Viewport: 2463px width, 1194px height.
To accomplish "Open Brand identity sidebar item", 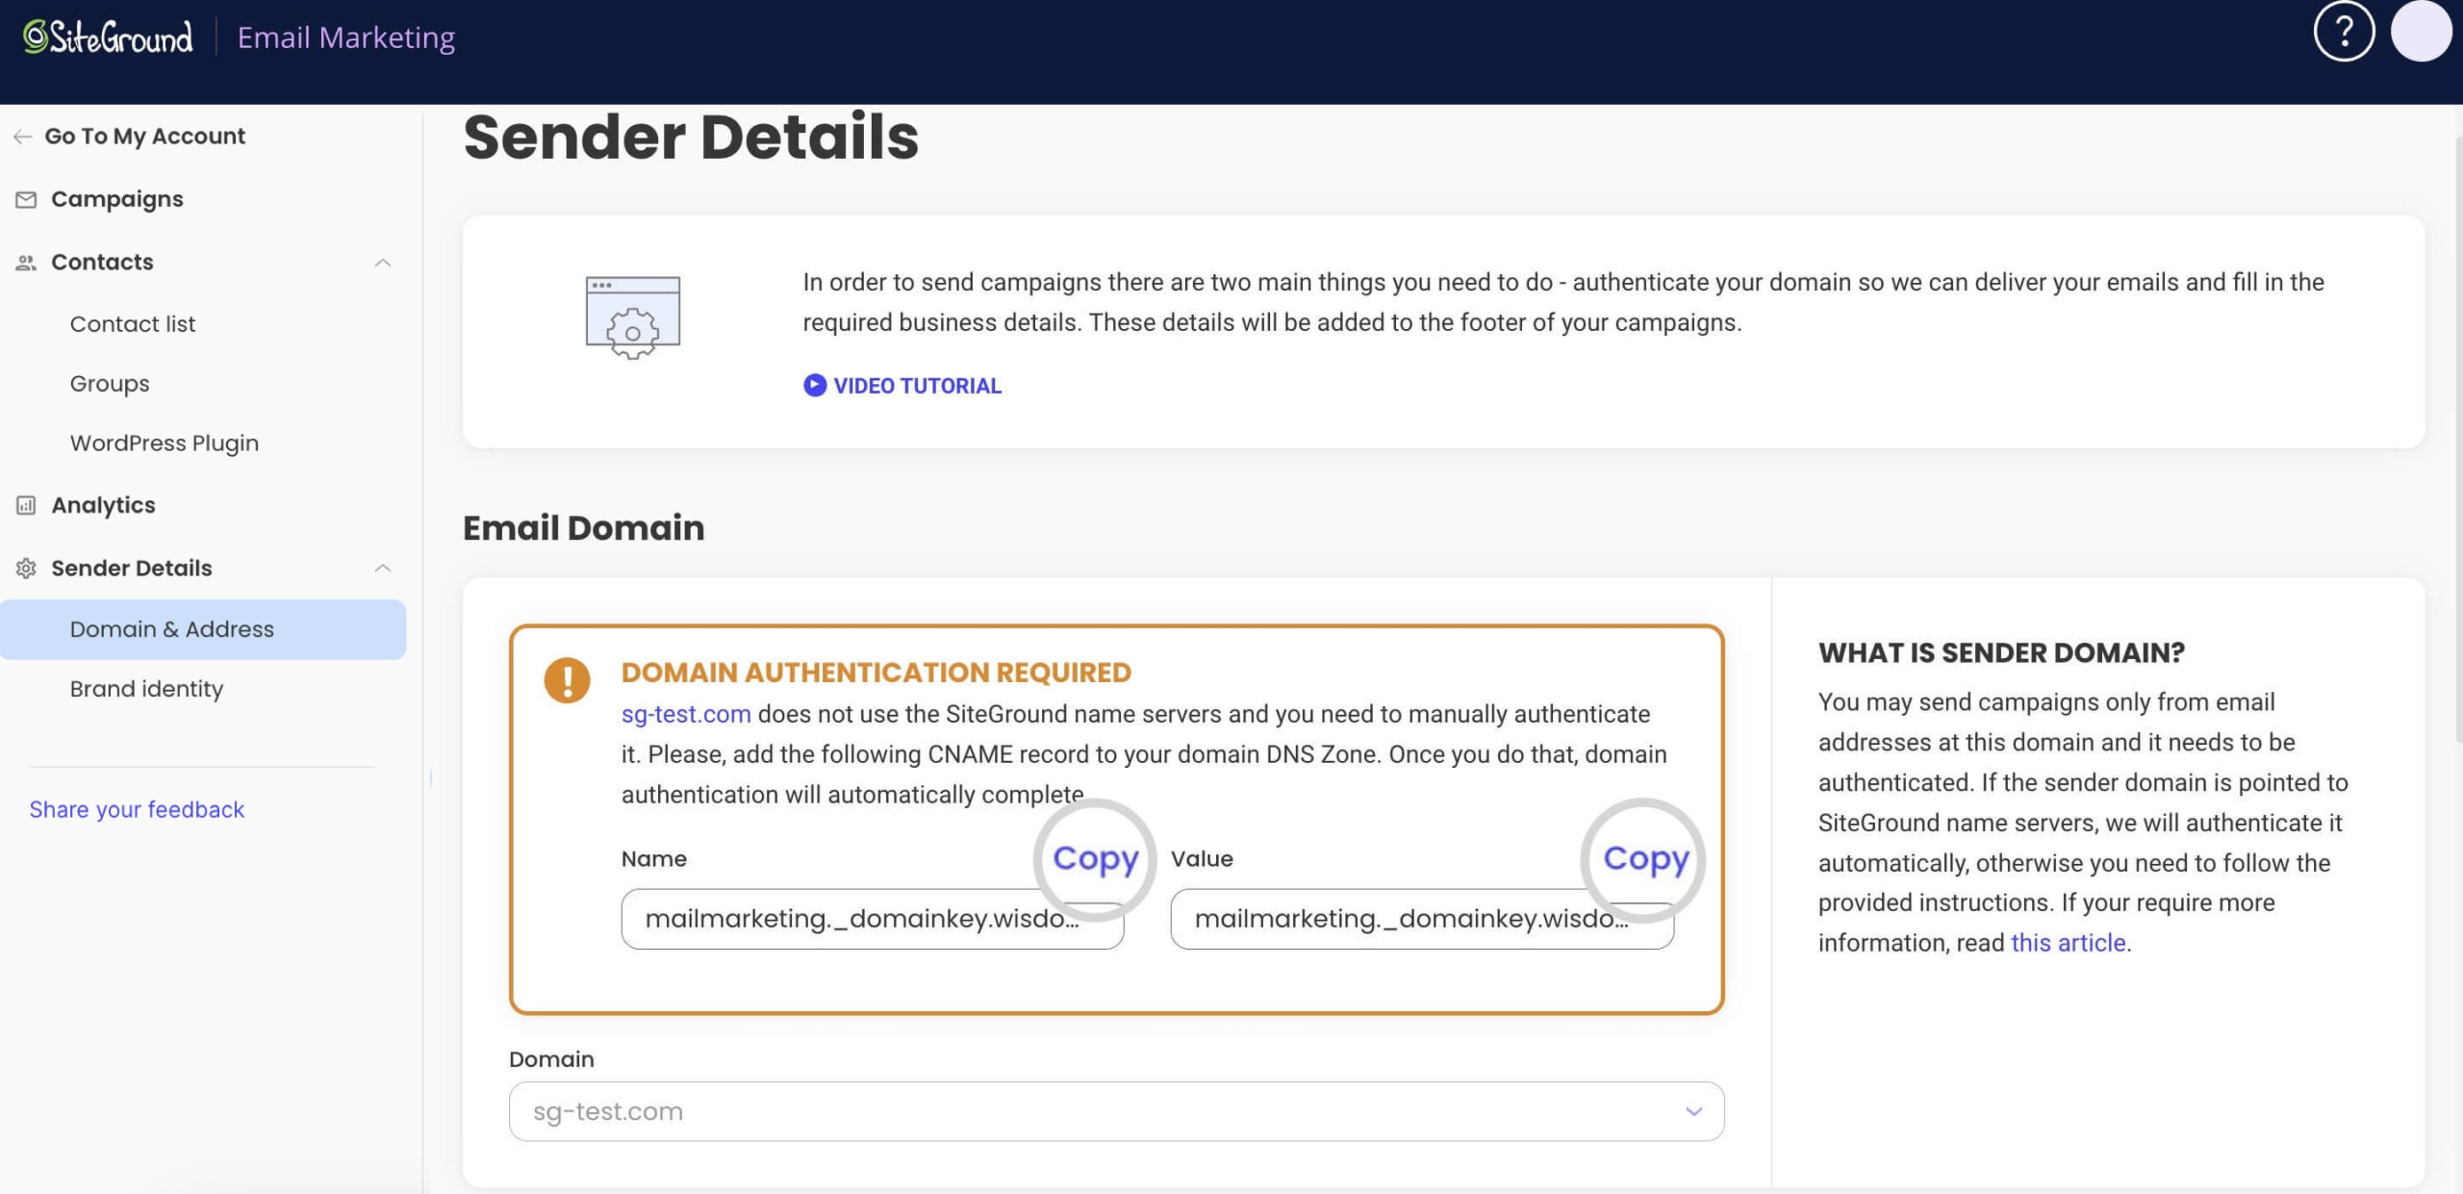I will [146, 689].
